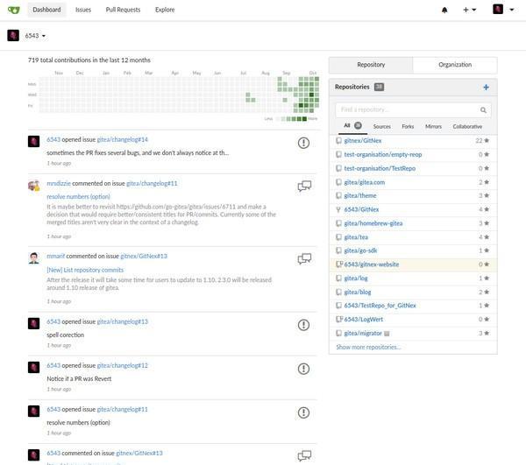Image resolution: width=526 pixels, height=465 pixels.
Task: Open gitea/changelog#13 issue link
Action: point(123,321)
